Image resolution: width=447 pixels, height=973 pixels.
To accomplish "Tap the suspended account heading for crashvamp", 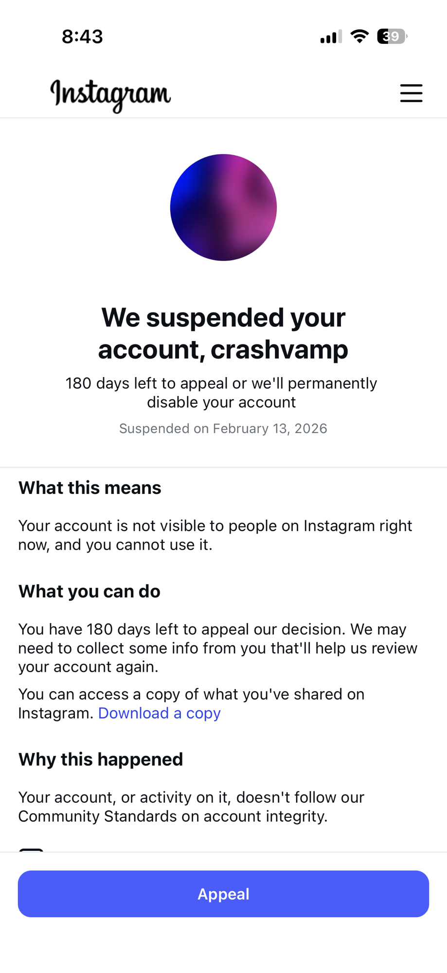I will click(223, 333).
